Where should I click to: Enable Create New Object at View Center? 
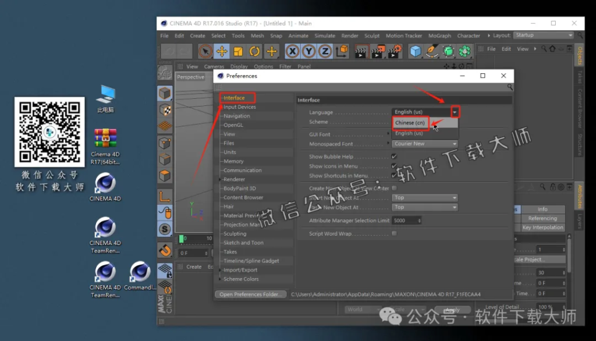click(395, 189)
